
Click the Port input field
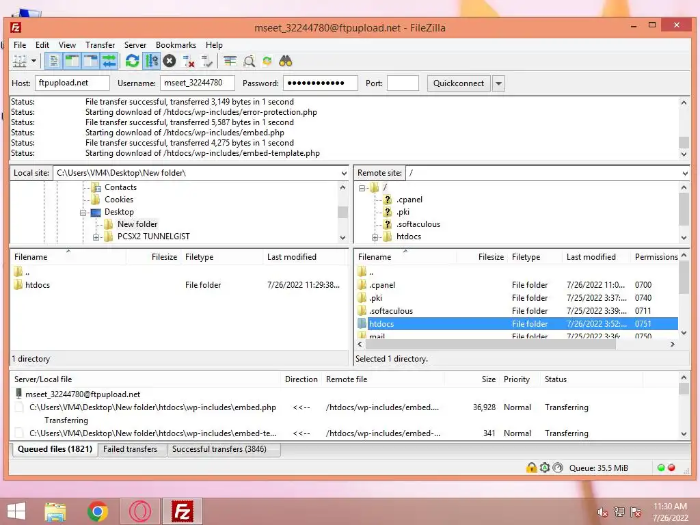403,83
